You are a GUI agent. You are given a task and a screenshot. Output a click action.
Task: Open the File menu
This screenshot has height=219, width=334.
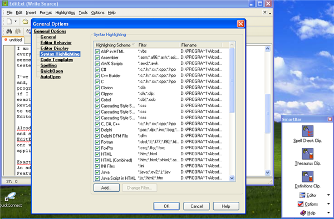point(9,13)
